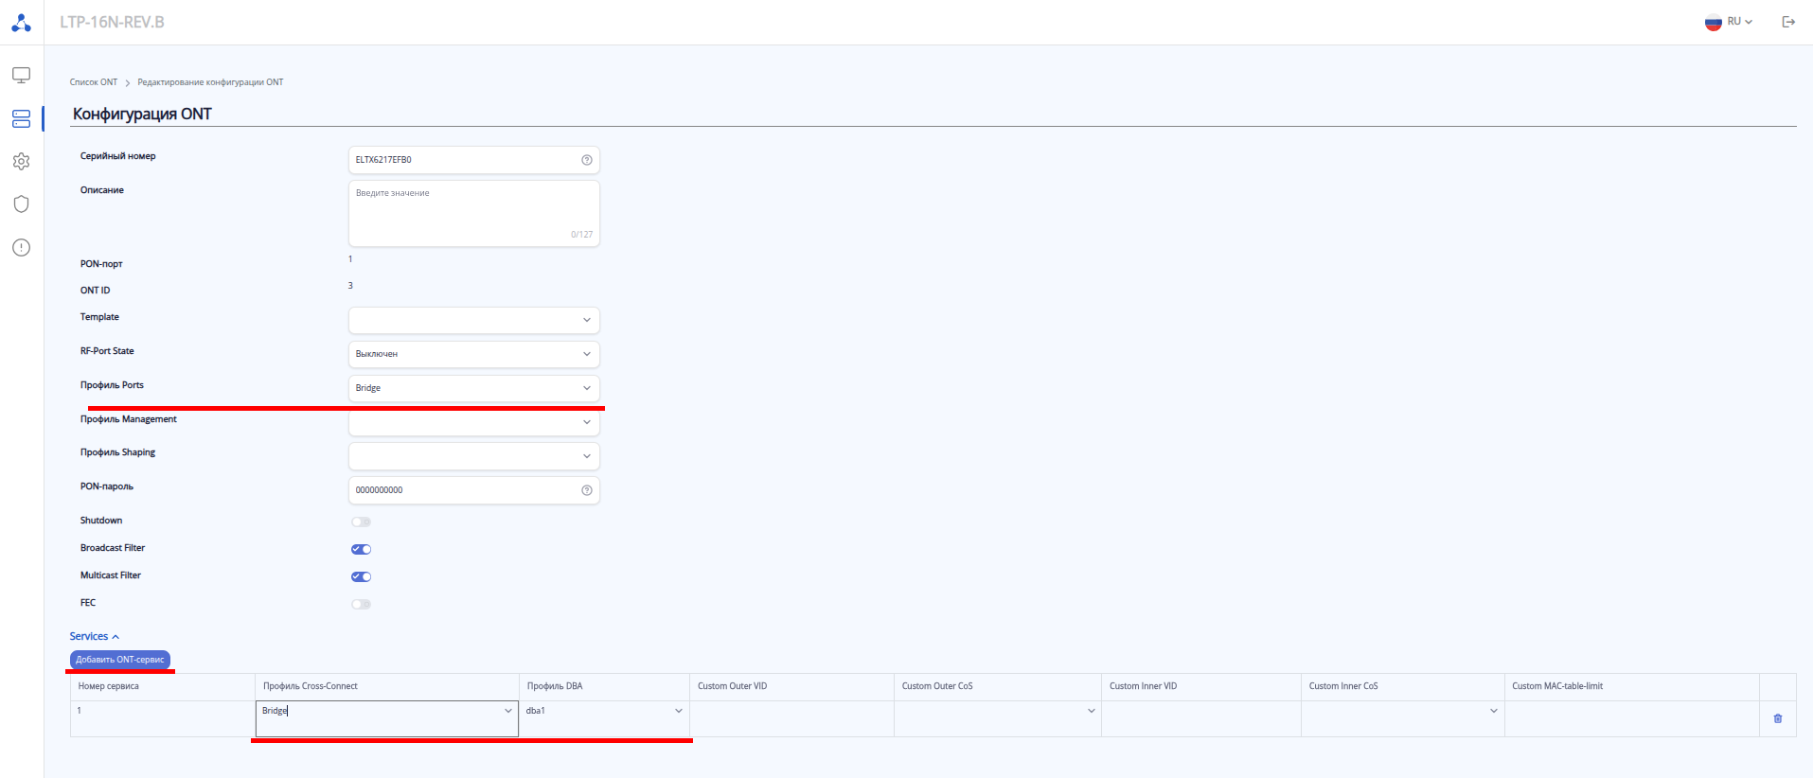Open the Template dropdown
1813x778 pixels.
(473, 320)
